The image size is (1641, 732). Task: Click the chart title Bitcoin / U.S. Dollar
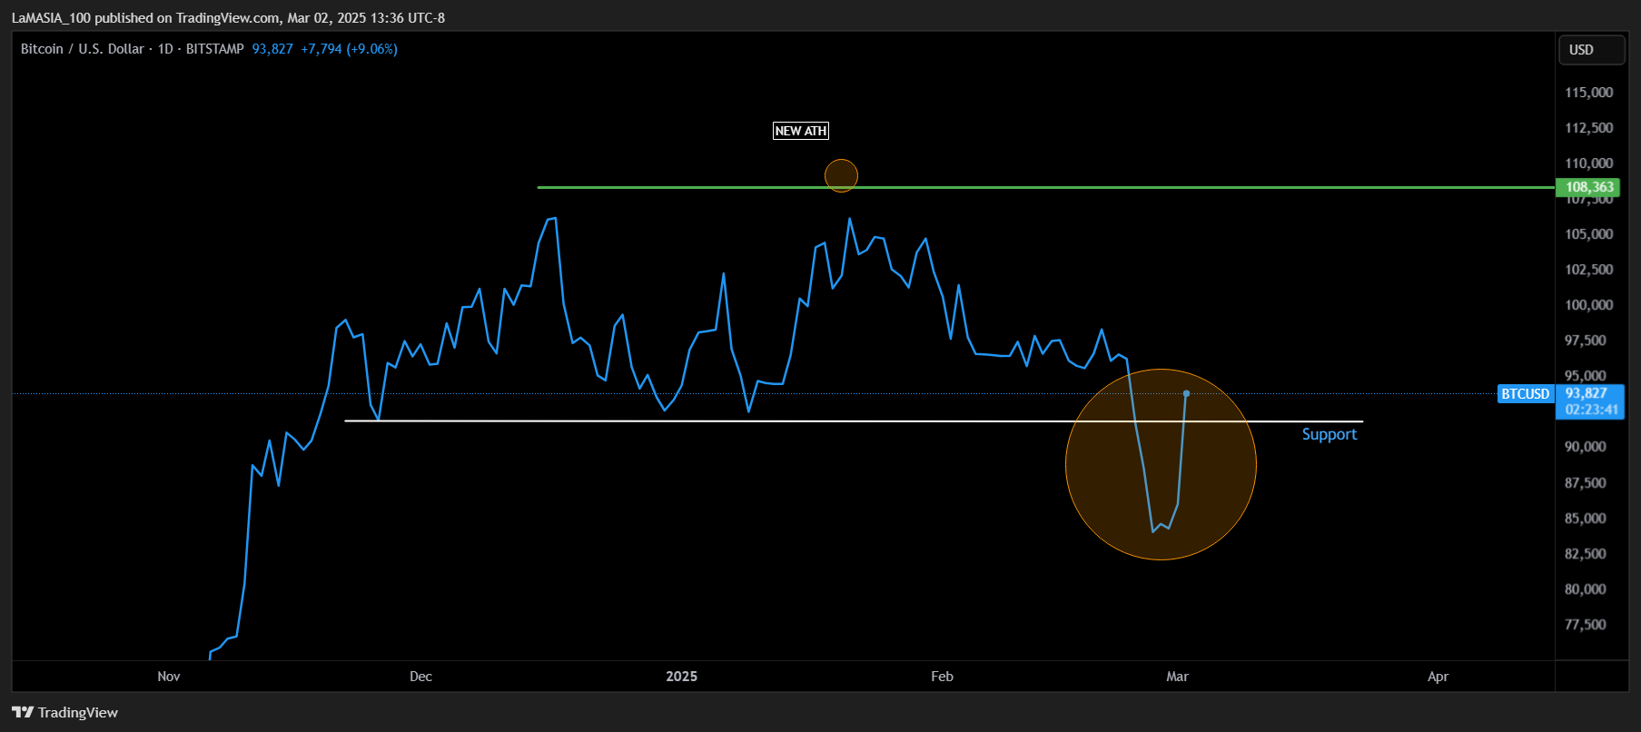[x=83, y=49]
